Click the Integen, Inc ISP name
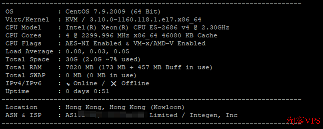This screenshot has width=323, height=129. (x=214, y=115)
